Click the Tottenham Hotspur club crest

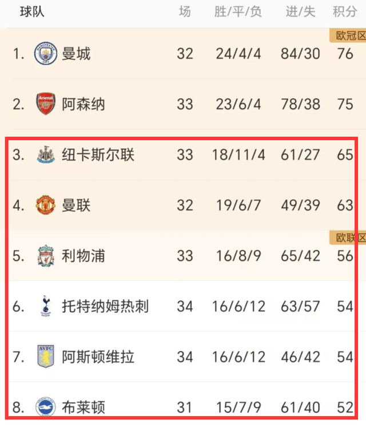[46, 306]
